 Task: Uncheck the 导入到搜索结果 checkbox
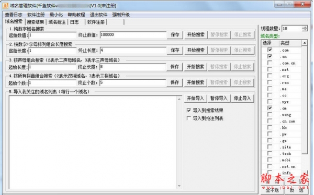point(188,110)
